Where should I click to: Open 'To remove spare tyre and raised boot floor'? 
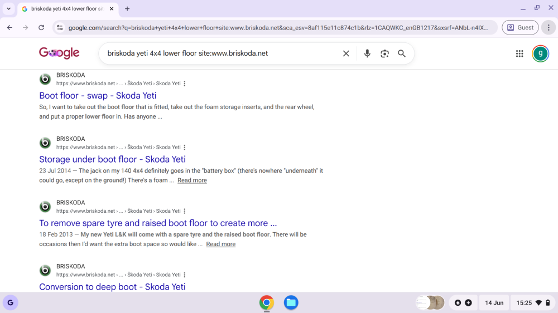pyautogui.click(x=158, y=223)
